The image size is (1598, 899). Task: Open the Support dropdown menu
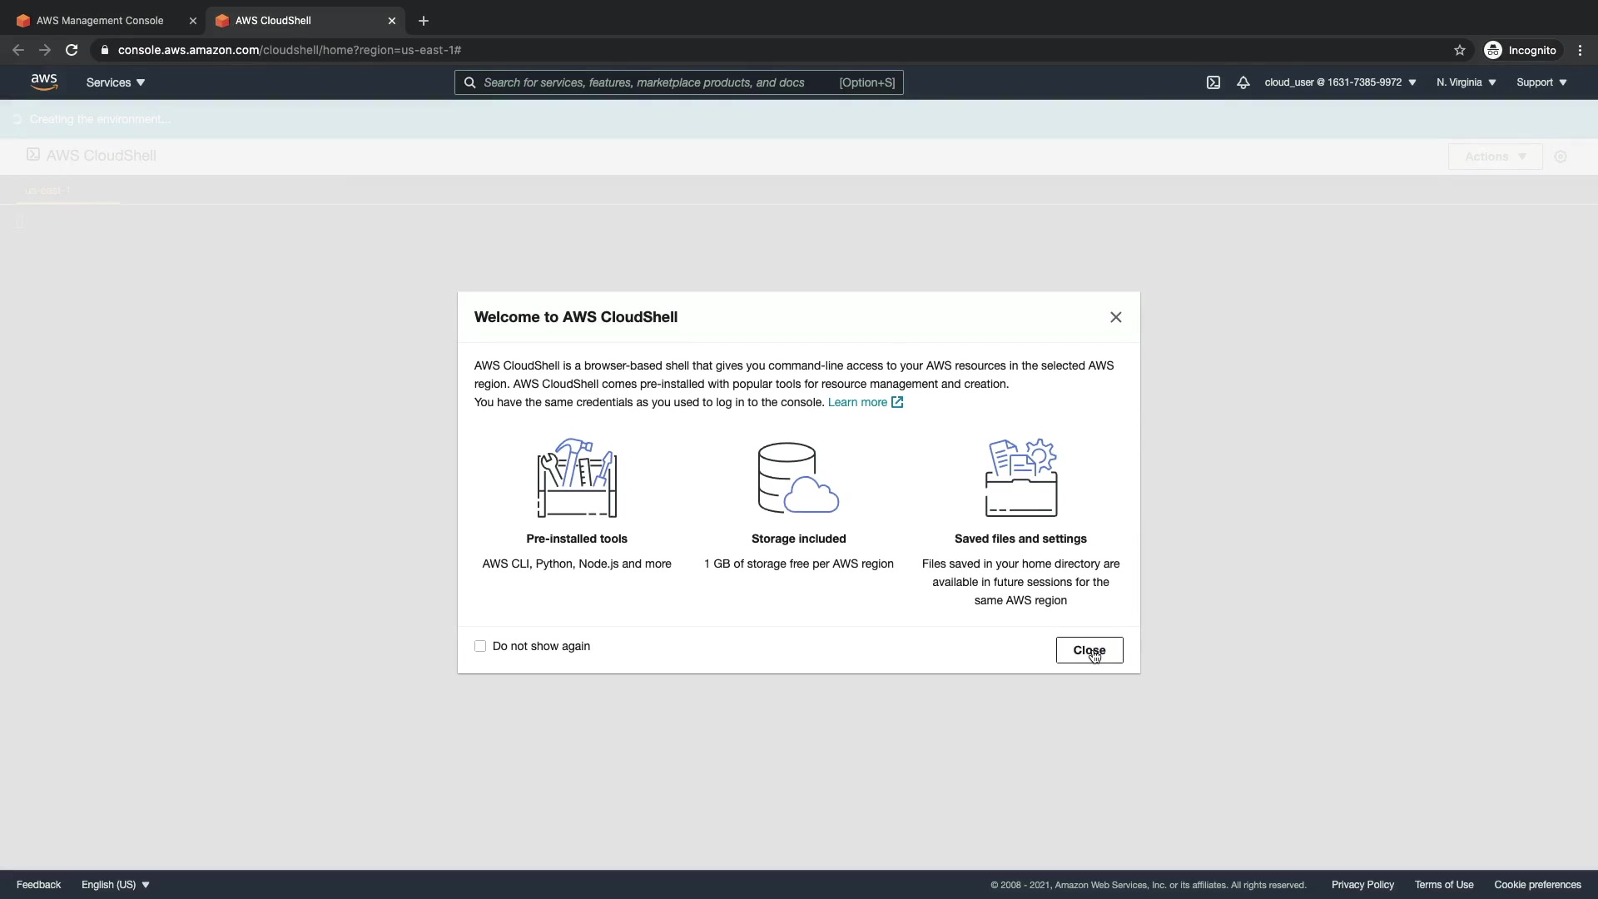(1541, 82)
